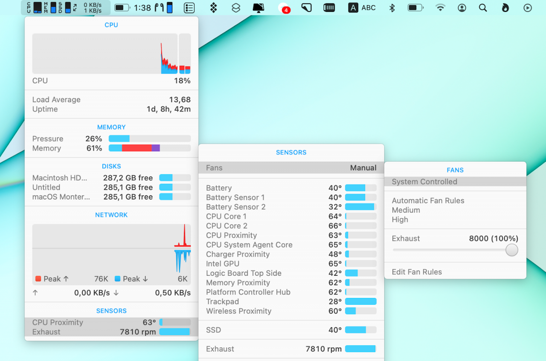Expand the Exhaust fan speed row
The image size is (546, 361).
pos(291,349)
